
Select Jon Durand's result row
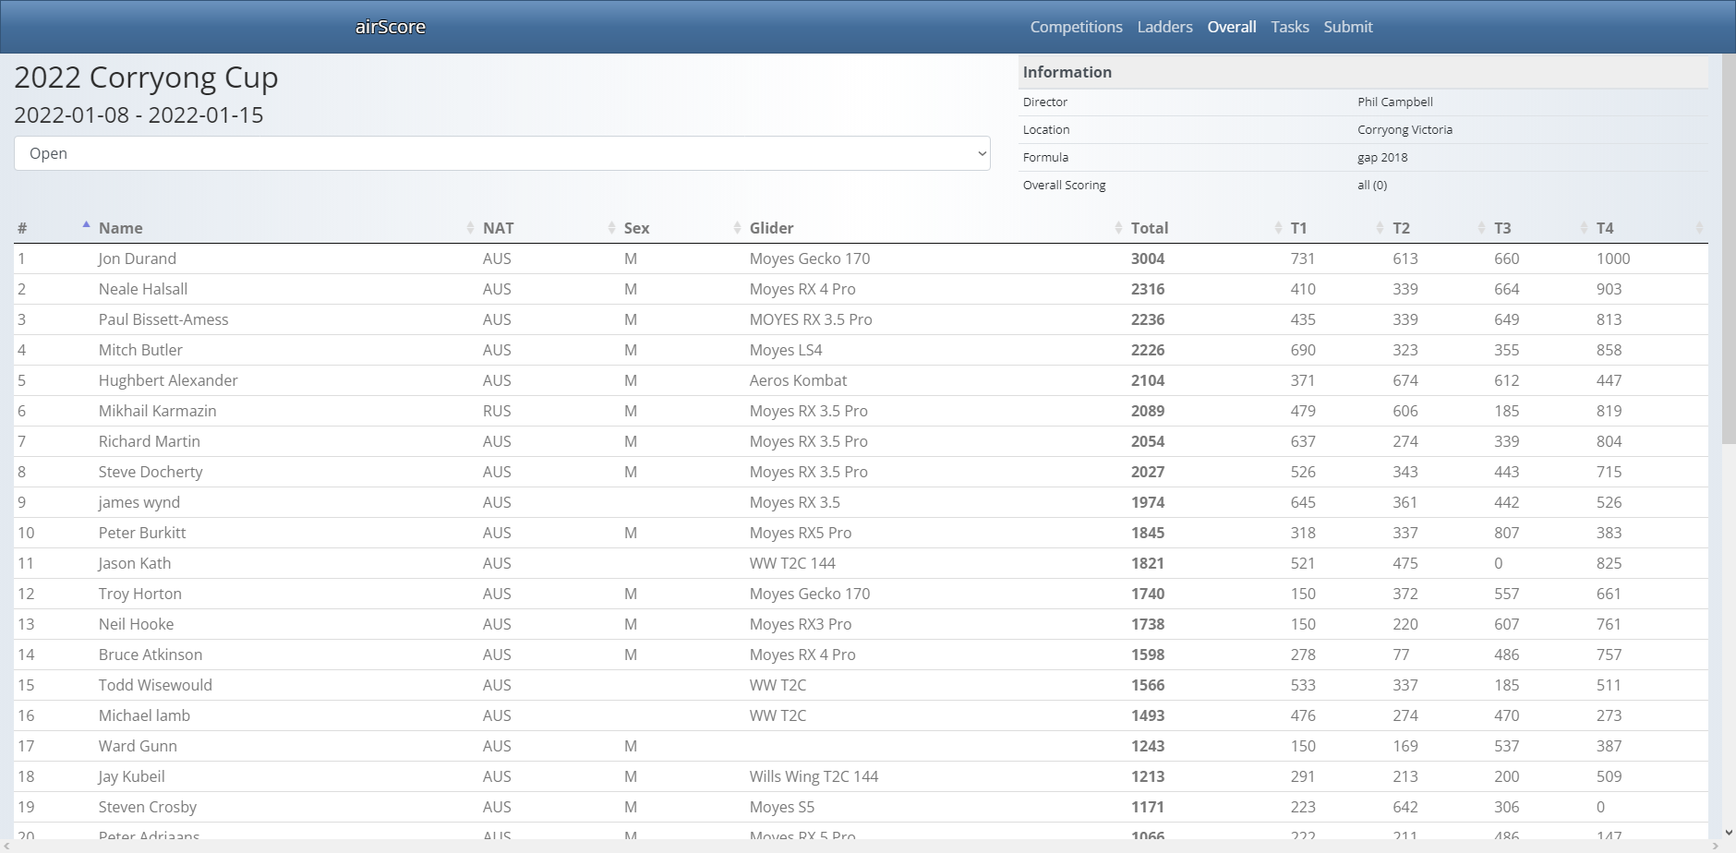(137, 258)
